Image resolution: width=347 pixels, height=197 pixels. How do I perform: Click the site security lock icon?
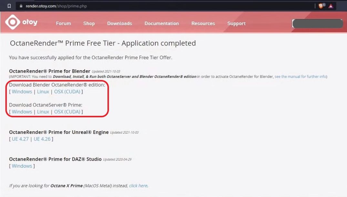(x=21, y=6)
